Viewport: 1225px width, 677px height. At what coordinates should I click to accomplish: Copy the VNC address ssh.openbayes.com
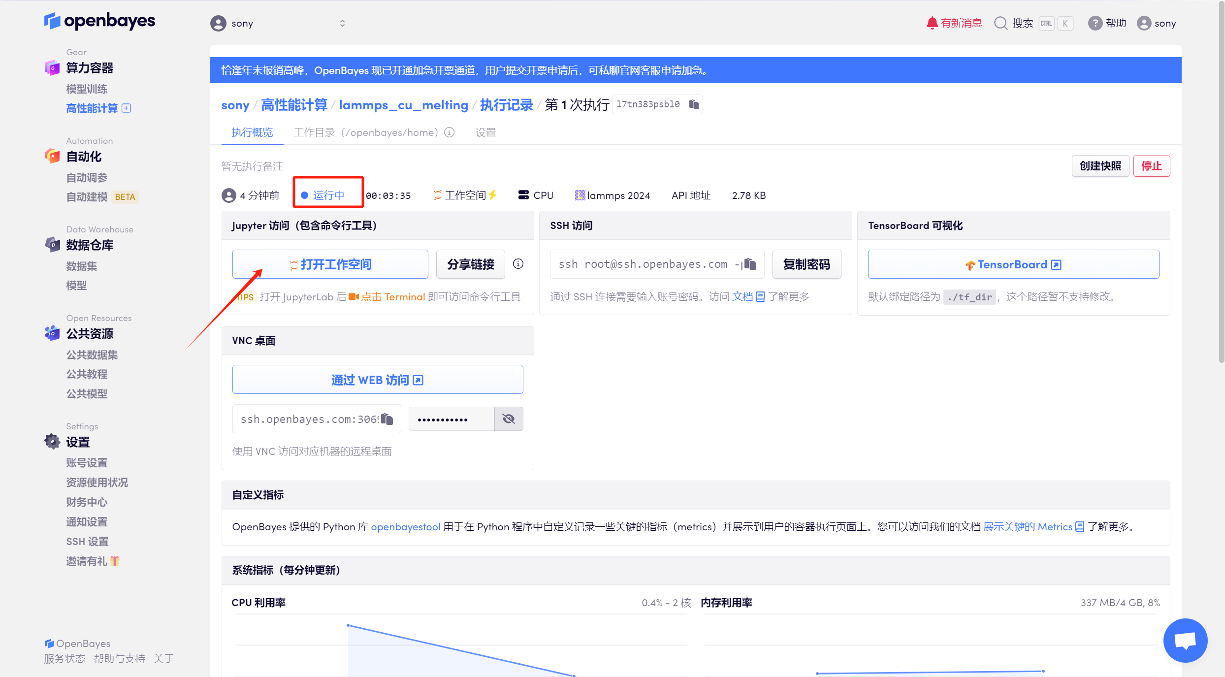click(x=387, y=419)
